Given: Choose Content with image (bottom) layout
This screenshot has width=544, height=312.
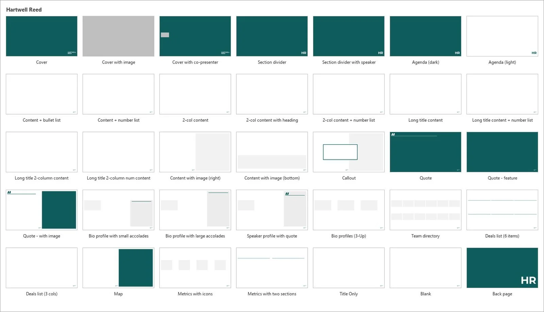Looking at the screenshot, I should [272, 152].
